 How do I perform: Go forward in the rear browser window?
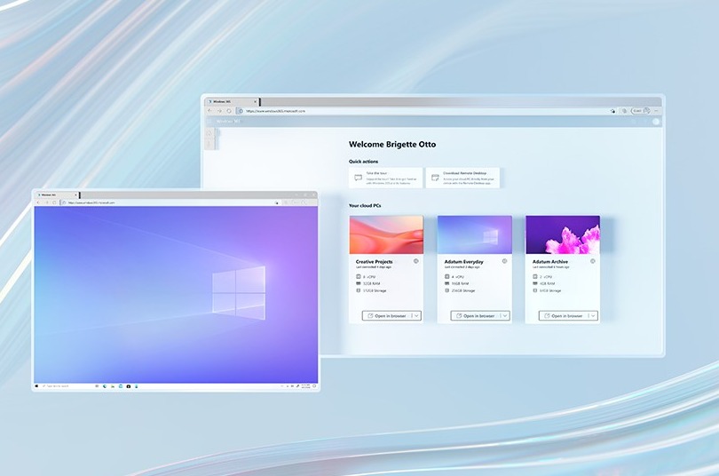pos(219,111)
